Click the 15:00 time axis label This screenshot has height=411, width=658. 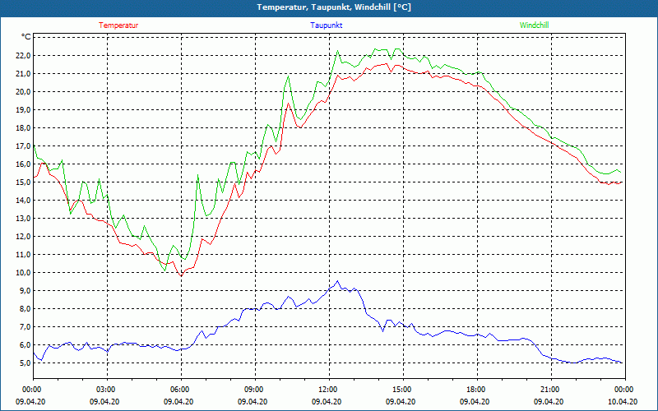[x=403, y=390]
